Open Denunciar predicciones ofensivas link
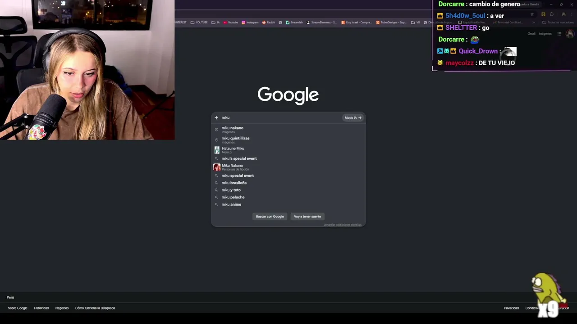The image size is (577, 324). (x=343, y=225)
